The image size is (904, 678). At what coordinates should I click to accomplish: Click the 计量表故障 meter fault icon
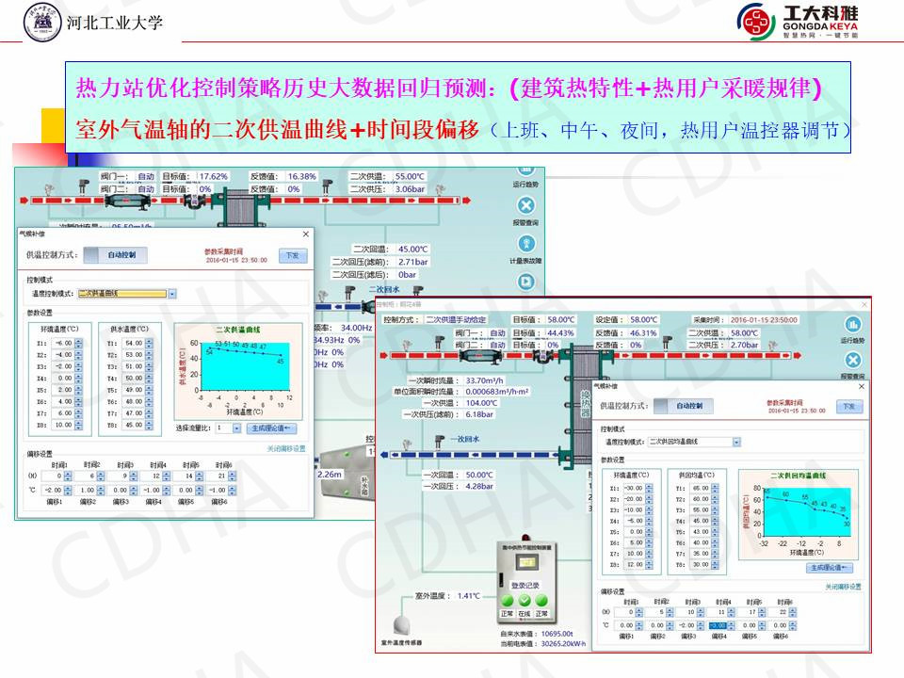coord(525,245)
